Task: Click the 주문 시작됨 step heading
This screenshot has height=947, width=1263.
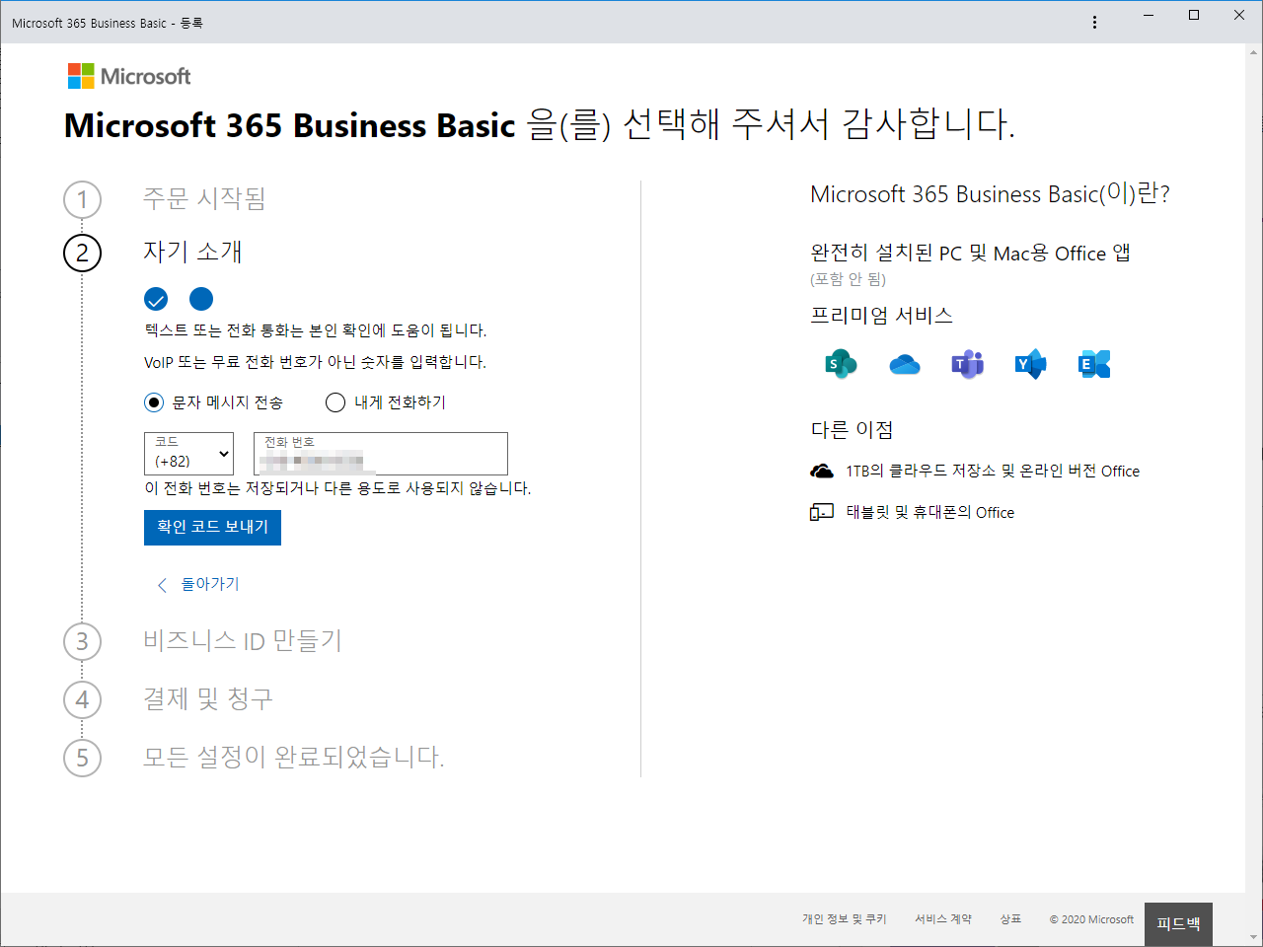Action: coord(204,198)
